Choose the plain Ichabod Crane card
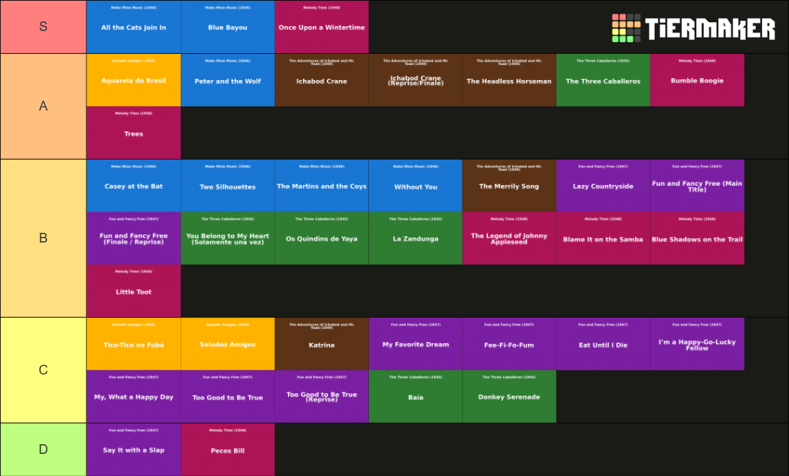The image size is (789, 476). (322, 80)
